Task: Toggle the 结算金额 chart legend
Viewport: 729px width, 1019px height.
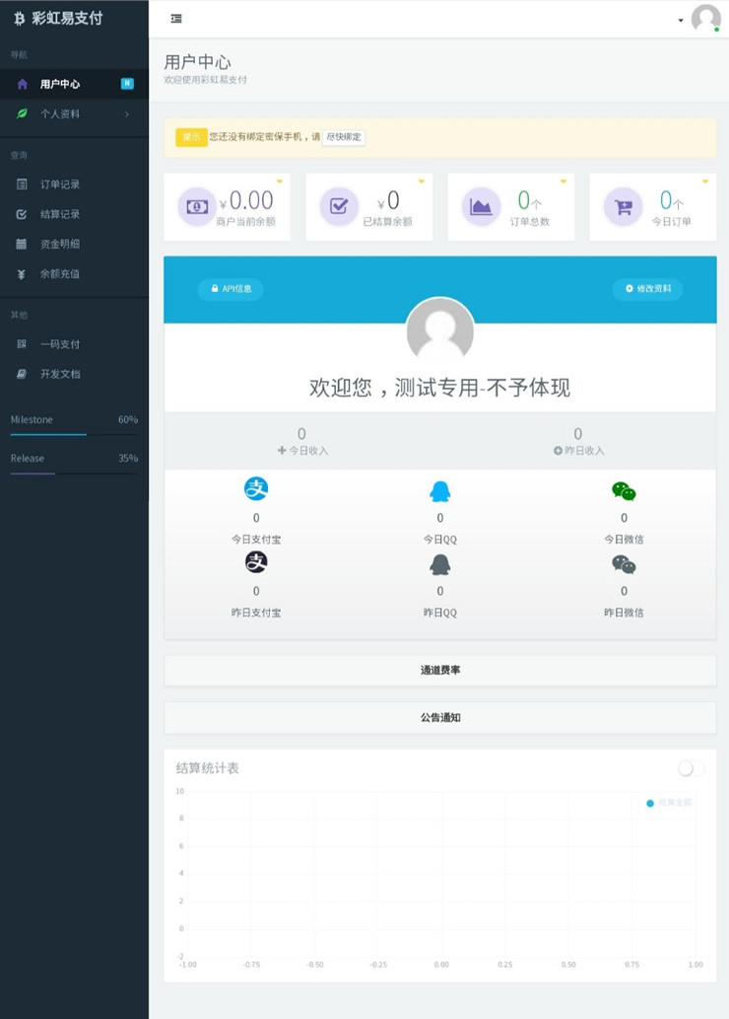Action: [669, 803]
